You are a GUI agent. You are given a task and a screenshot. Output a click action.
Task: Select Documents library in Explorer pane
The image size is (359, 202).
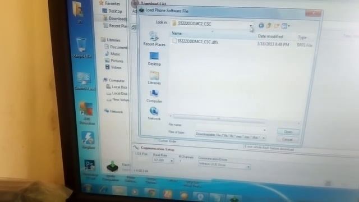[x=116, y=47]
